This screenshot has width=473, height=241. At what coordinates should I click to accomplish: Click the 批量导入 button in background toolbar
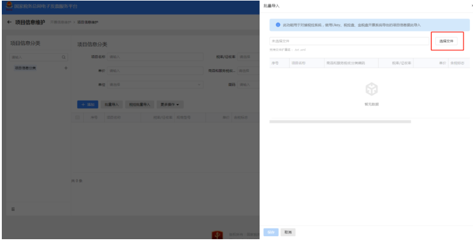click(112, 105)
